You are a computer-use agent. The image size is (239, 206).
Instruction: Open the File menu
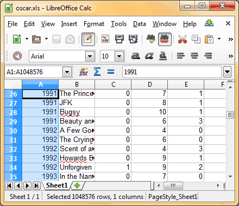(12, 24)
